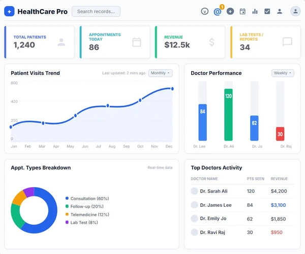The width and height of the screenshot is (305, 254).
Task: Click blue Consultation (60%) legend swatch
Action: tap(67, 198)
